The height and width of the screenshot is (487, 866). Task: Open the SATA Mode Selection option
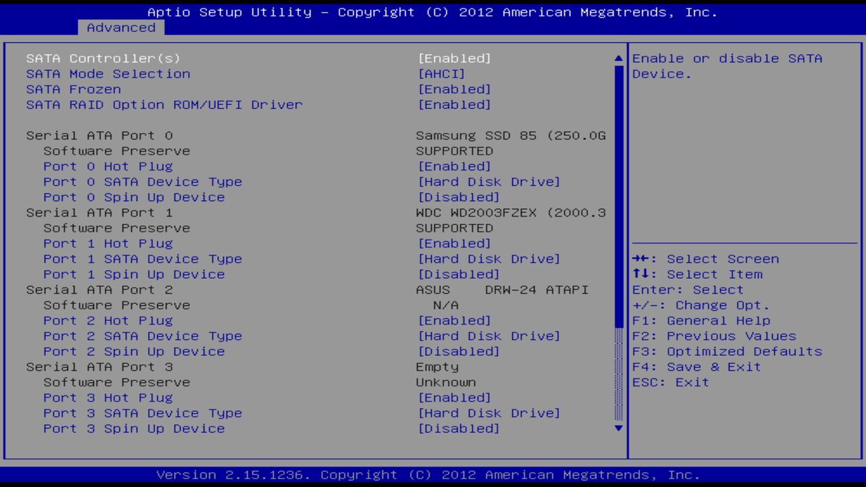(x=108, y=74)
